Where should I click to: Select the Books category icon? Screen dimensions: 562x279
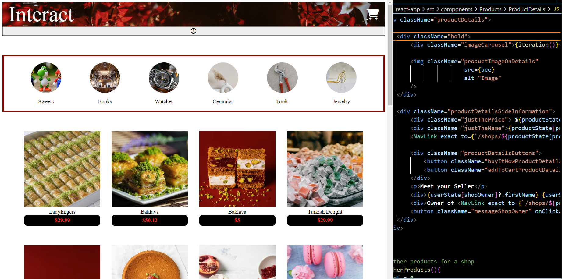click(x=105, y=78)
